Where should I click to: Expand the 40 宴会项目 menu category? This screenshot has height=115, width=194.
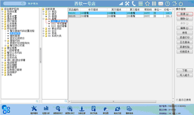tap(43, 29)
